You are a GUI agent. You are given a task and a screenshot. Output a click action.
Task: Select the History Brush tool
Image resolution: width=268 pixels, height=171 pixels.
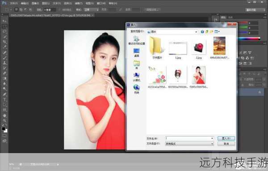4,68
